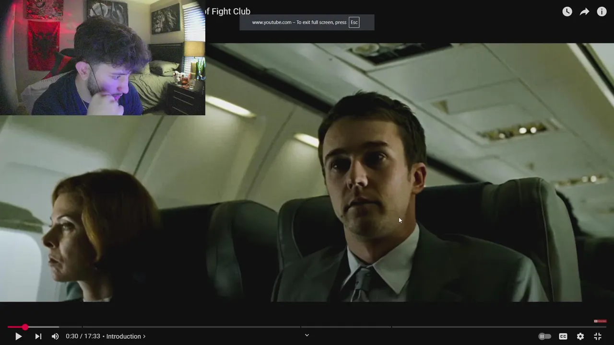Screen dimensions: 614x345
Task: Seek along the red progress bar
Action: [307, 327]
